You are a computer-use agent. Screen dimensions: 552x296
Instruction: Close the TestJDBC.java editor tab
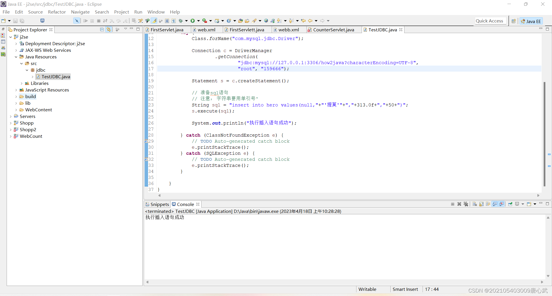(401, 29)
